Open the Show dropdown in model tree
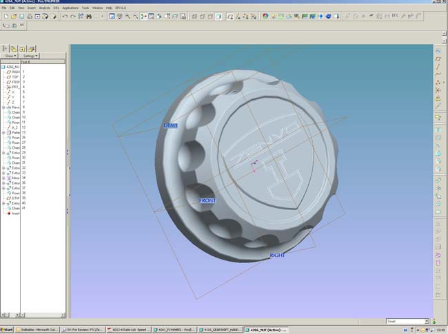 click(10, 56)
